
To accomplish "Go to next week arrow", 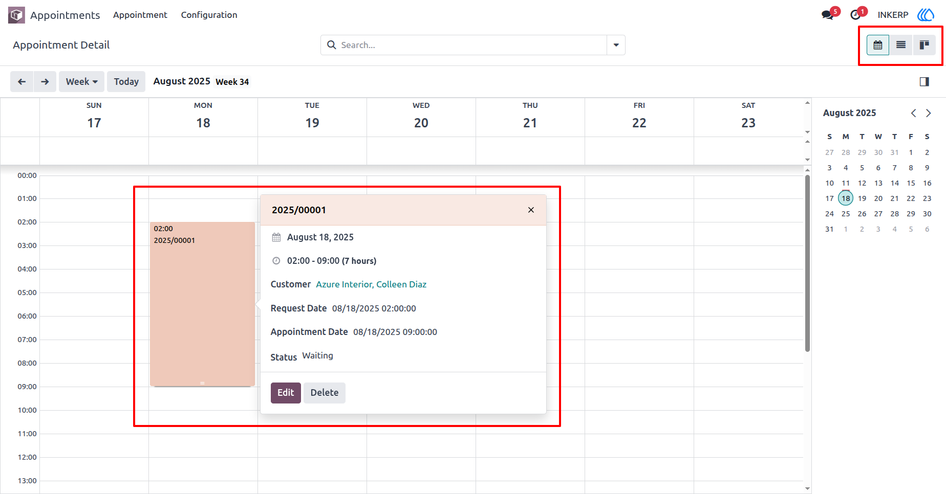I will 45,82.
